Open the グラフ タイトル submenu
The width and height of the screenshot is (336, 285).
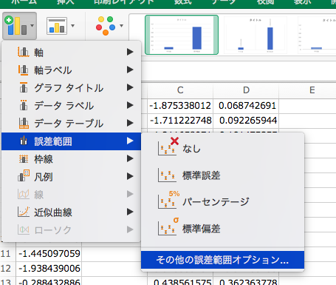[71, 88]
